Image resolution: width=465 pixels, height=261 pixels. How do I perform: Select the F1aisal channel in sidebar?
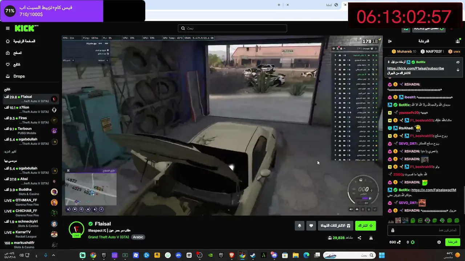click(31, 99)
